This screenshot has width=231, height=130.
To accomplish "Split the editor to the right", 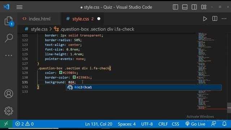I will pyautogui.click(x=215, y=18).
